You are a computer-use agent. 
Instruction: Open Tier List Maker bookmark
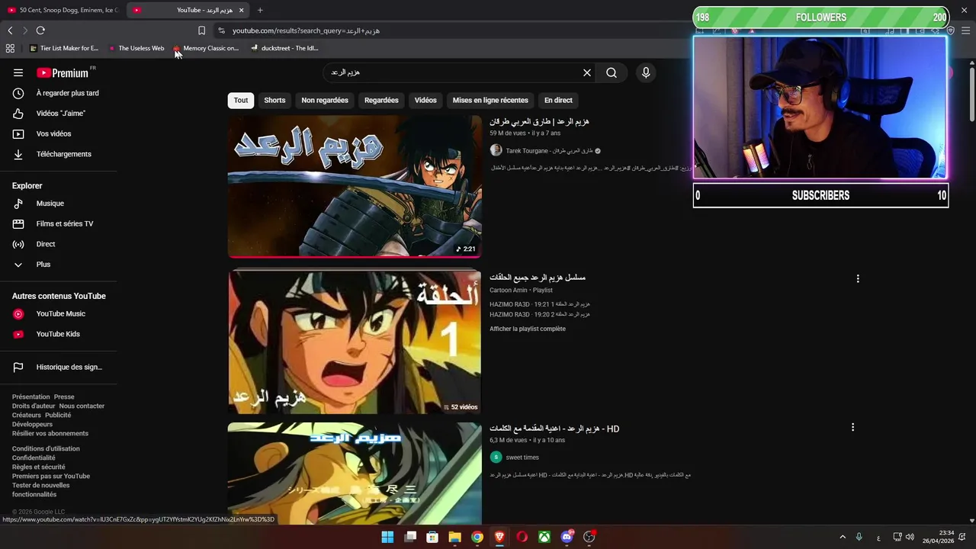(x=64, y=48)
